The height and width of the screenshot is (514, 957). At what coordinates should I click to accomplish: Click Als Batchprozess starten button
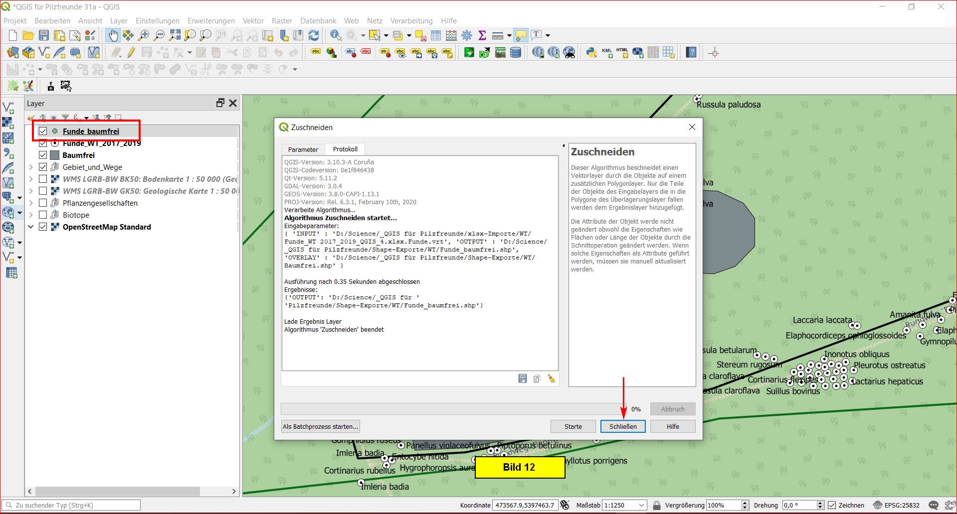(x=320, y=426)
